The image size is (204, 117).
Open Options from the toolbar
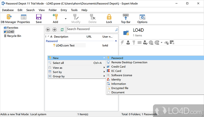pos(142,19)
